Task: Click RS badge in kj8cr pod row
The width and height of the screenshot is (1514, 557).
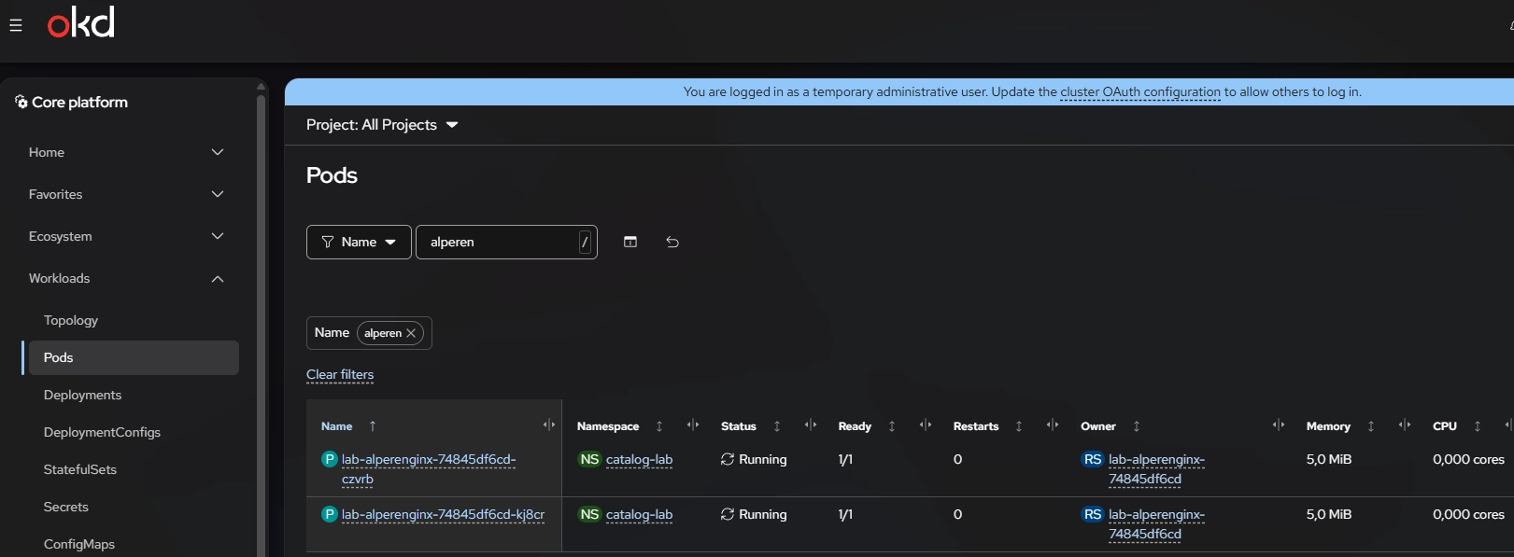Action: (1093, 514)
